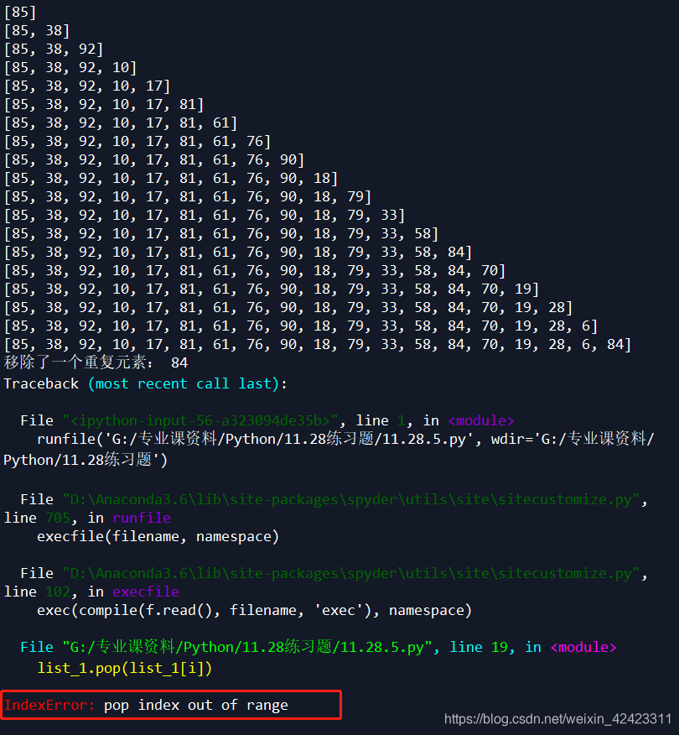Click the output line ending in '19]'

pyautogui.click(x=272, y=289)
